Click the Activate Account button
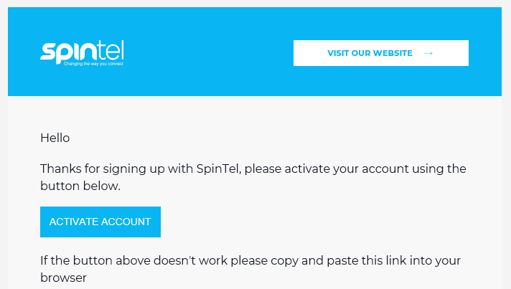The image size is (511, 289). tap(100, 222)
